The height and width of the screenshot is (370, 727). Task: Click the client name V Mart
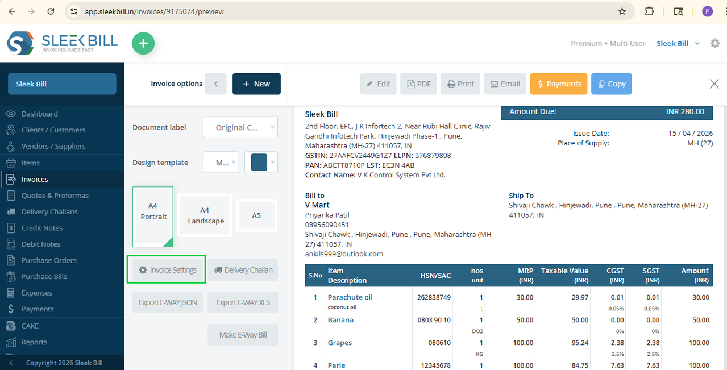pyautogui.click(x=317, y=205)
